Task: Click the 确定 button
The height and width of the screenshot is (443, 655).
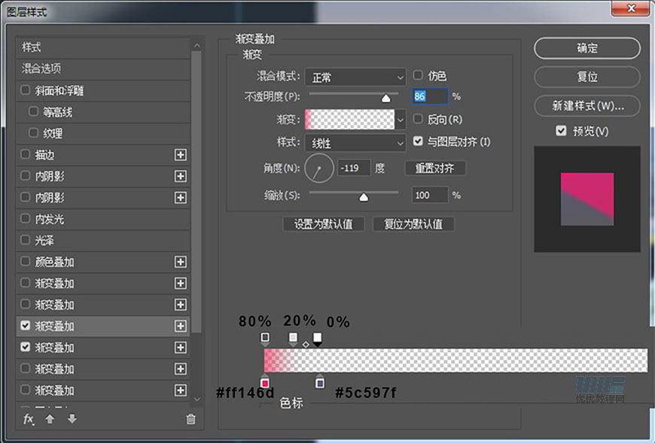Action: 587,47
